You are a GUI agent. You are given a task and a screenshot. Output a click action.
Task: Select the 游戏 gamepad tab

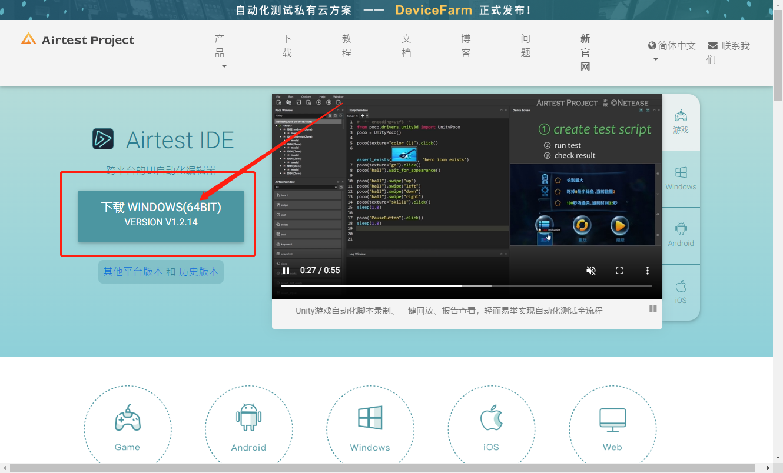tap(681, 122)
